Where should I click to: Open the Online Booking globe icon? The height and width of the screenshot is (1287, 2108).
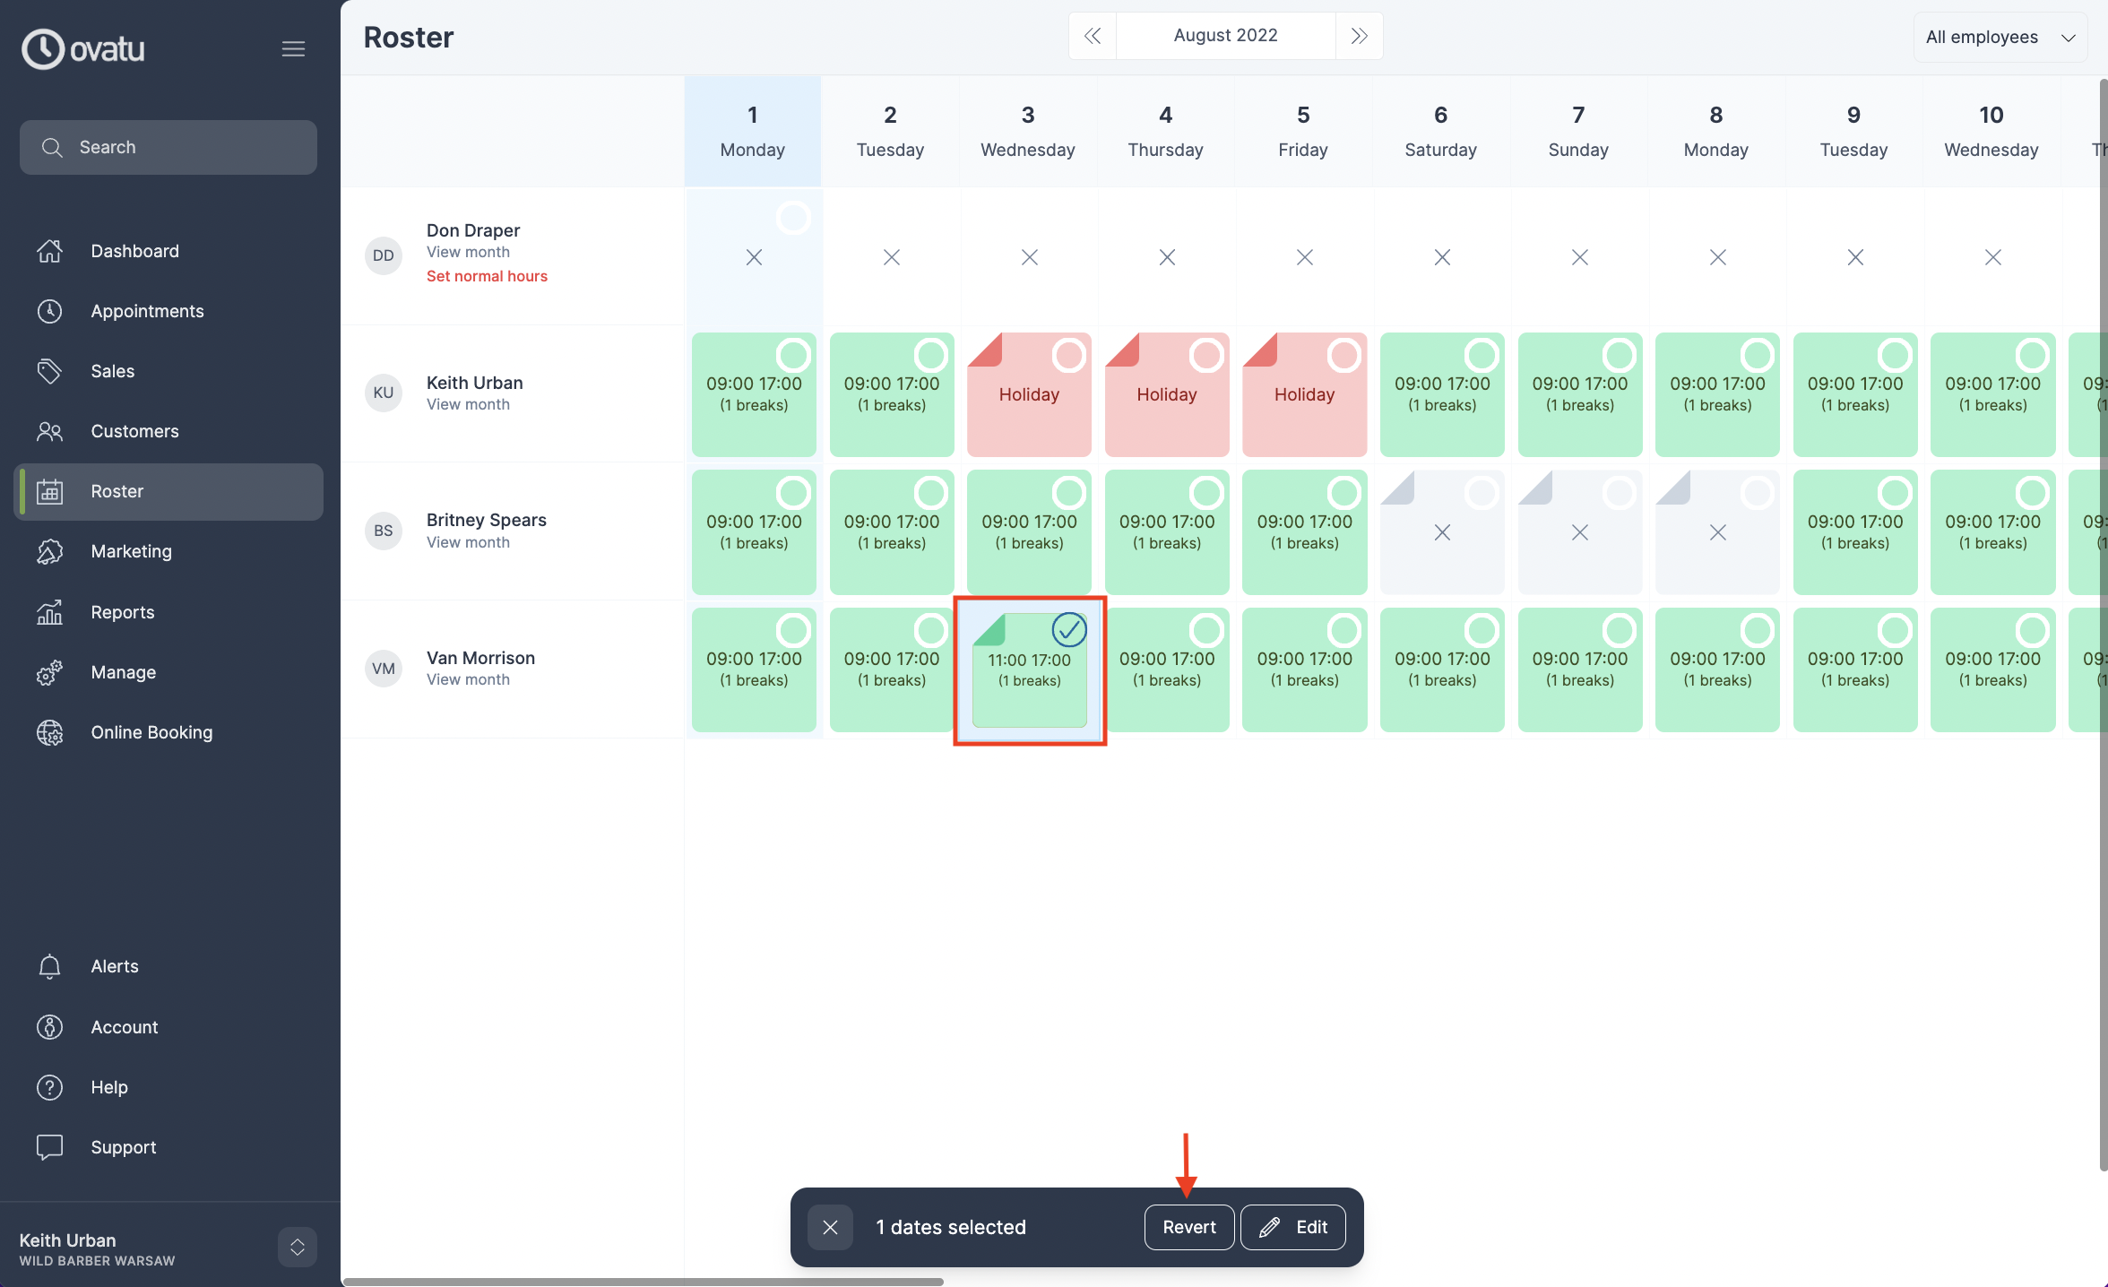(x=50, y=732)
